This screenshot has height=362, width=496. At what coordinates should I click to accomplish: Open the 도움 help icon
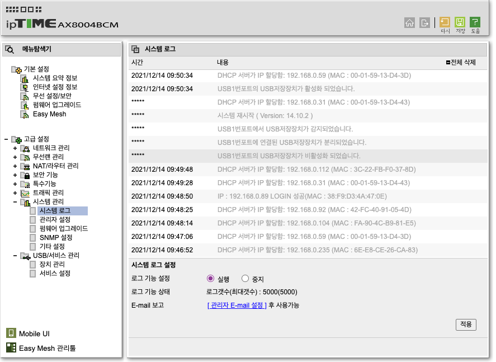point(475,22)
